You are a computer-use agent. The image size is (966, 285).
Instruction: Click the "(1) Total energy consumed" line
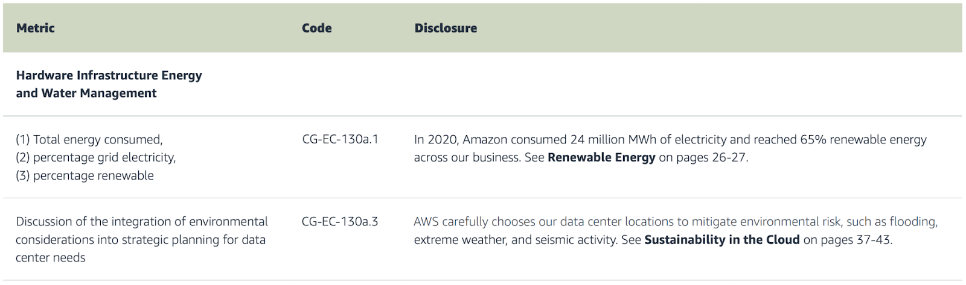(89, 140)
